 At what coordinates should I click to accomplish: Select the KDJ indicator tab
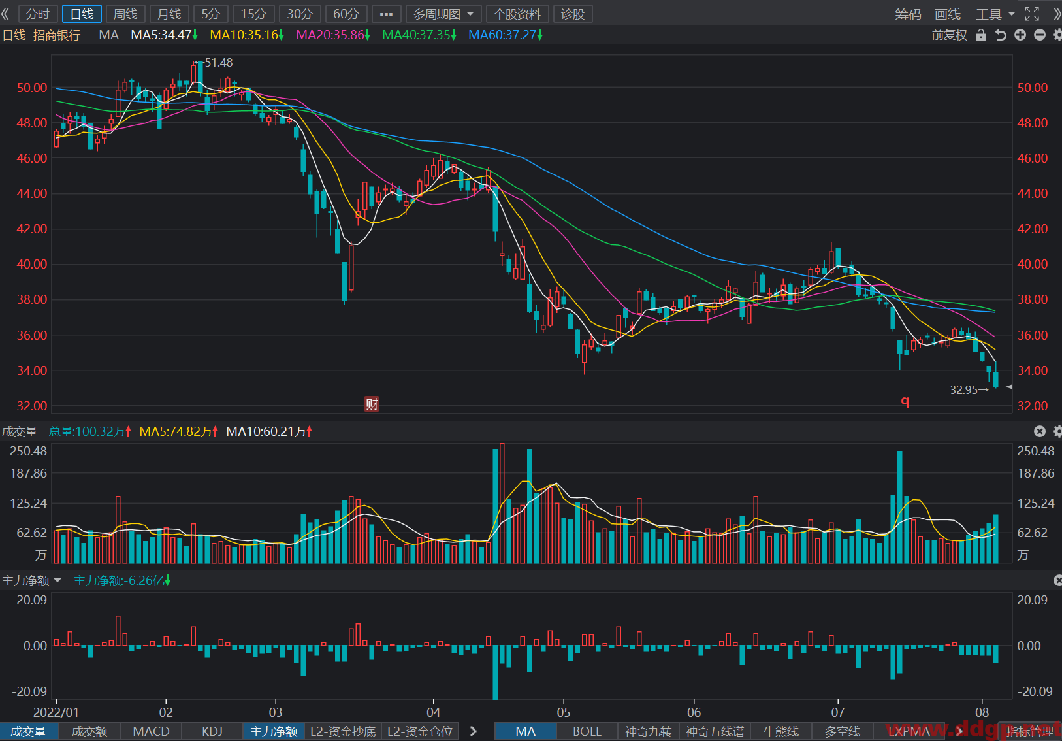(x=212, y=732)
